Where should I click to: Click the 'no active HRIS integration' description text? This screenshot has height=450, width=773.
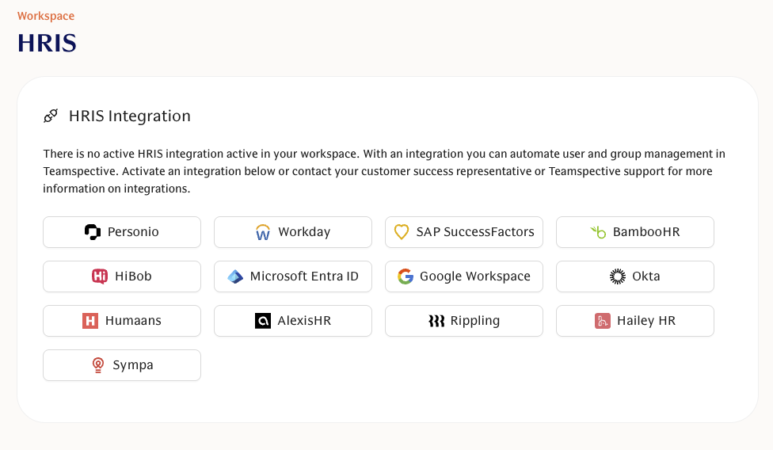coord(384,171)
